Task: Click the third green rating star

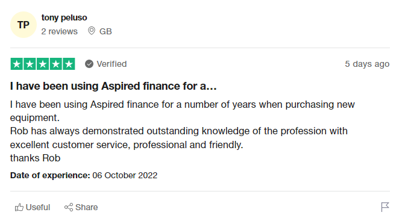Action: (43, 64)
